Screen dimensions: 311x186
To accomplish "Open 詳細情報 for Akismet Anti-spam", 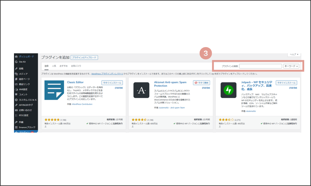I will [x=206, y=88].
